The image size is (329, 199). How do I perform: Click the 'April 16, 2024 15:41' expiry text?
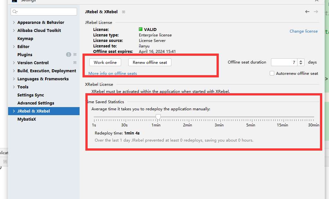157,51
